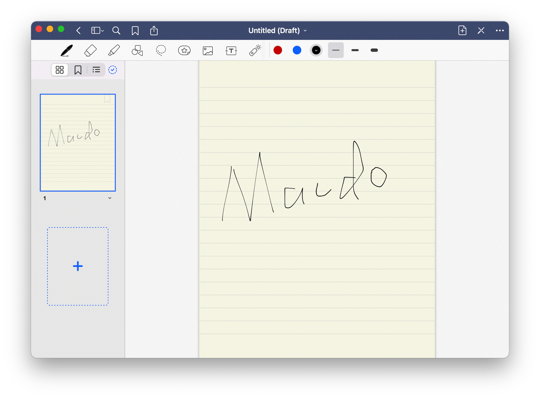
Task: Go back to the documents library
Action: (x=78, y=31)
